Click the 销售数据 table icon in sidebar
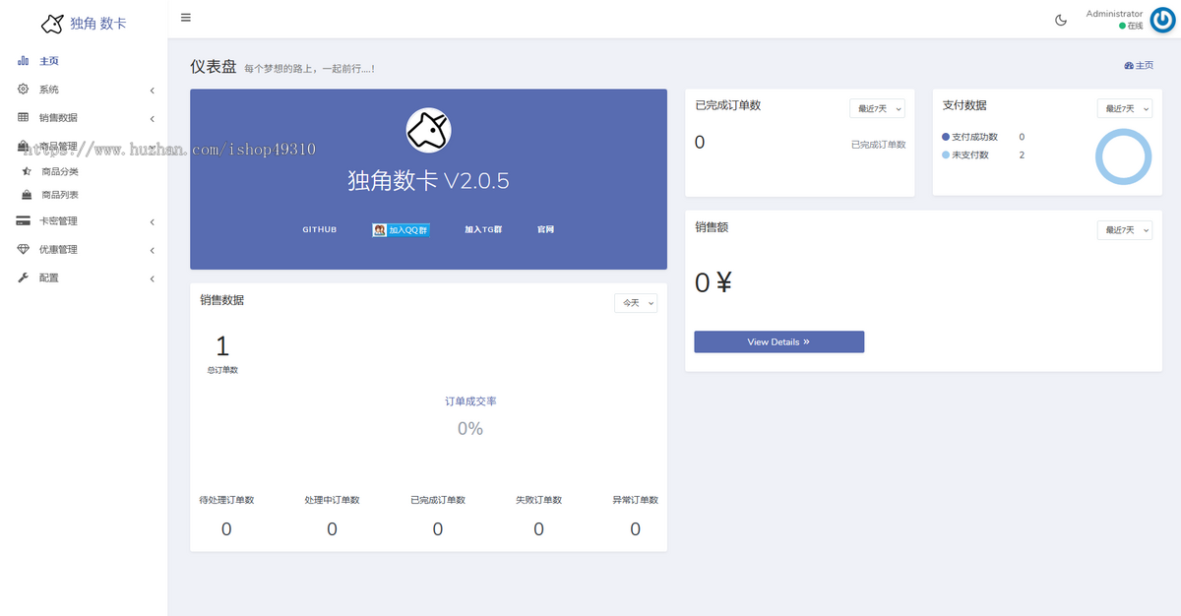 pyautogui.click(x=23, y=118)
